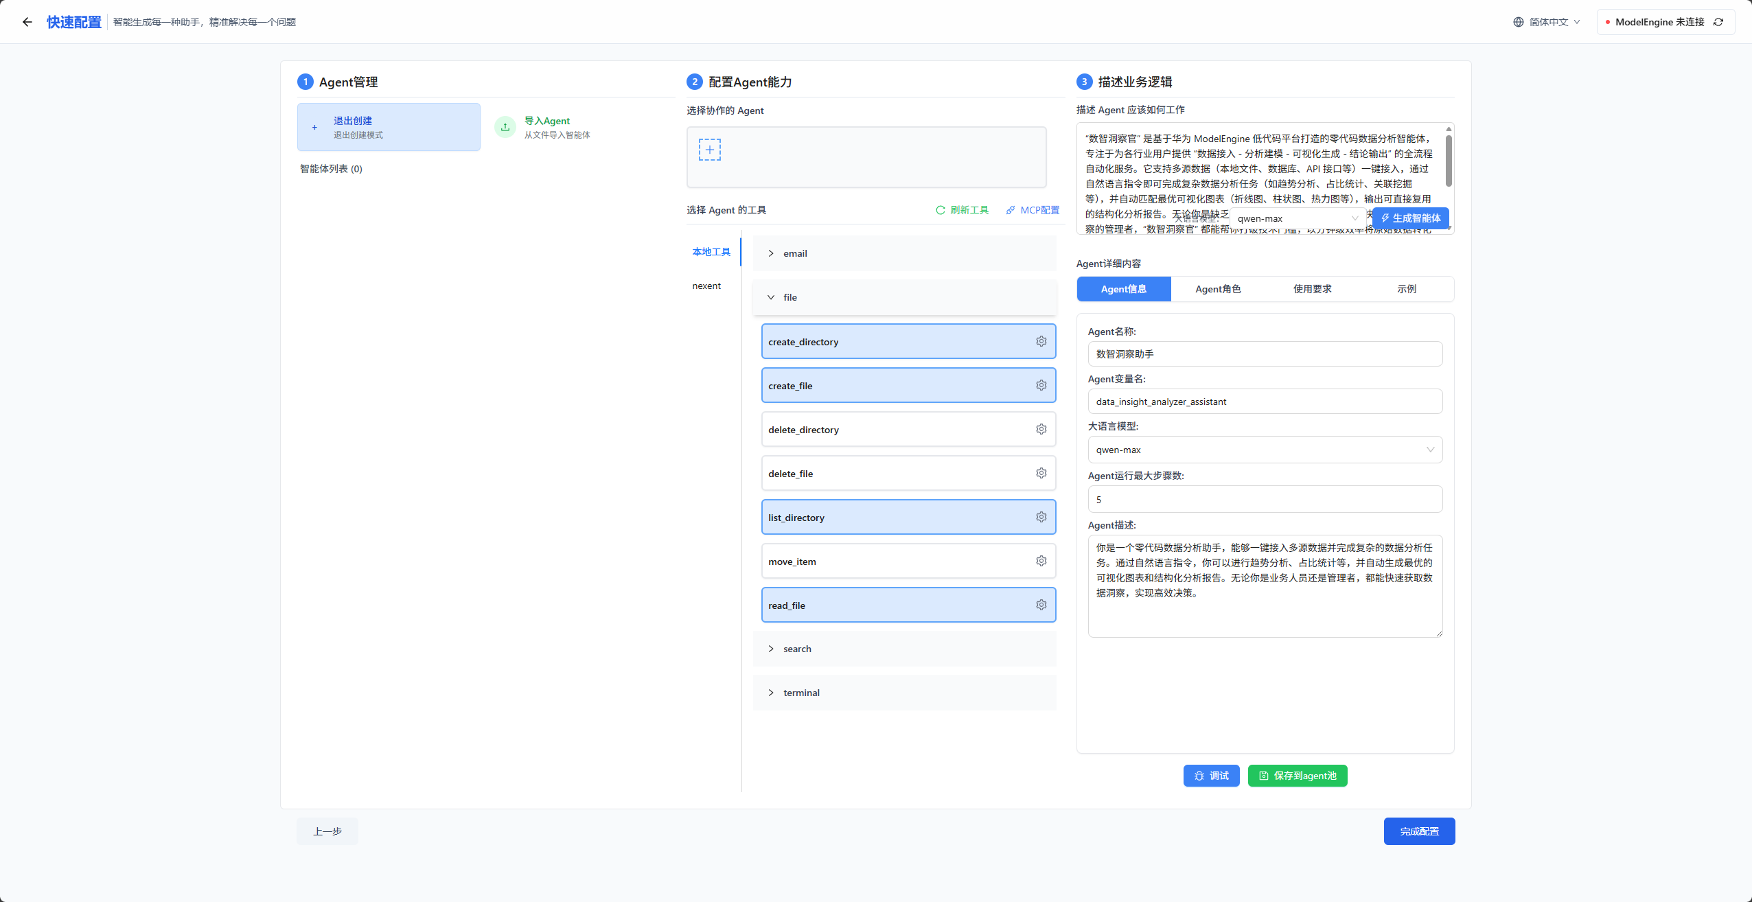The image size is (1752, 902).
Task: Click the 保存到agent池 button
Action: point(1297,776)
